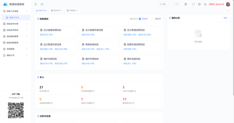Open 报告审批 (1条) under 压力管道定期检验
The image size is (234, 123).
[130, 34]
